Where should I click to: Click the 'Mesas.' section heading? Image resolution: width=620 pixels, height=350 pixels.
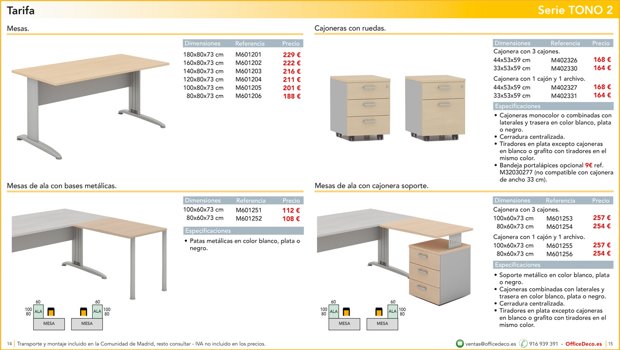coord(18,28)
